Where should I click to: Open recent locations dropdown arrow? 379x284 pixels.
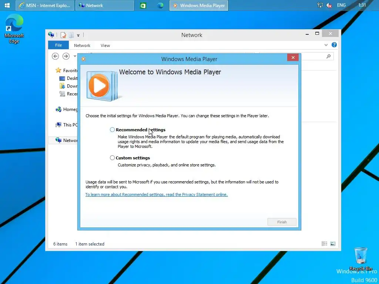pos(75,56)
